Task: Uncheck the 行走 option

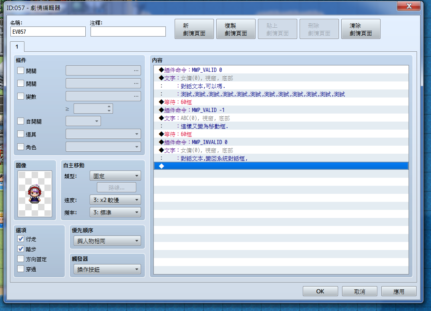Action: pyautogui.click(x=20, y=238)
